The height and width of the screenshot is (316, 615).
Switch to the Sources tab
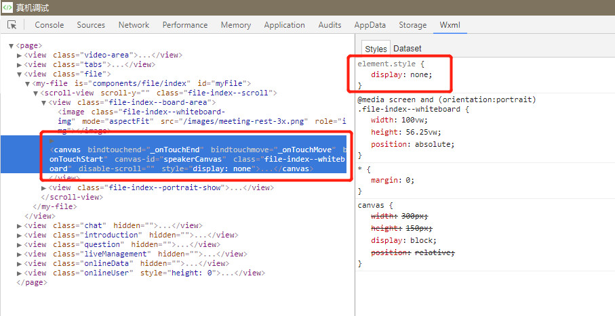point(91,24)
